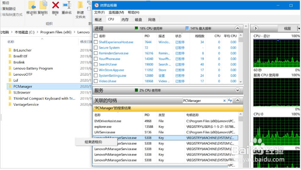Click the Copy to icon in Explorer ribbon
This screenshot has width=301, height=170.
pyautogui.click(x=43, y=5)
